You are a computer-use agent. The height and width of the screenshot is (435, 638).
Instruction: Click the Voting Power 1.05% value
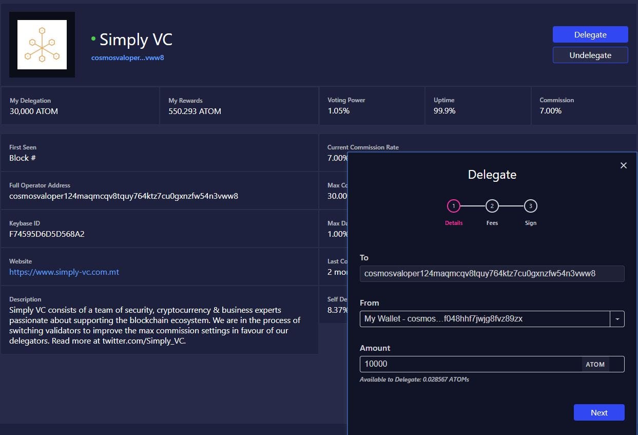pos(339,110)
